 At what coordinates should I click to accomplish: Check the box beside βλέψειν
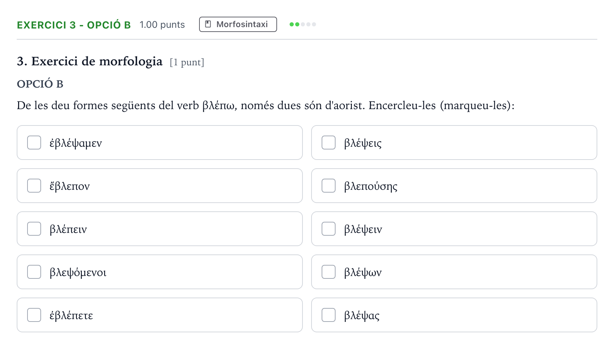pos(329,229)
